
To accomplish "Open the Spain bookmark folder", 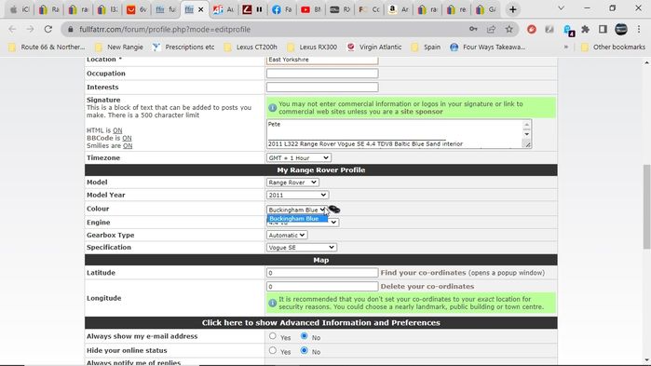I will 426,47.
